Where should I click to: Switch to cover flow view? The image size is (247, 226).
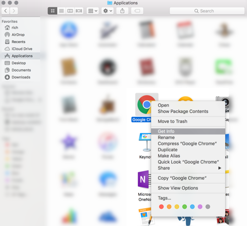click(79, 11)
